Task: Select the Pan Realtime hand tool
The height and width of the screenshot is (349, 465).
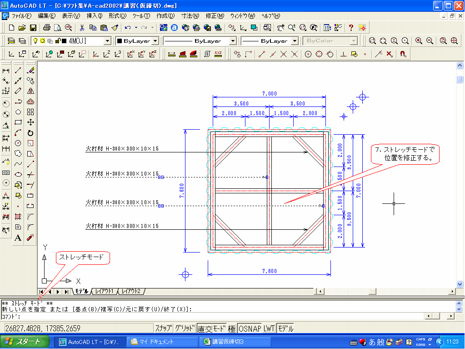Action: pos(280,28)
